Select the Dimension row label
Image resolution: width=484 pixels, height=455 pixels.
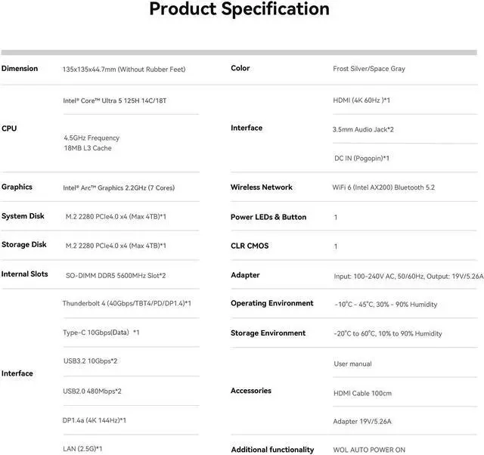tap(20, 69)
